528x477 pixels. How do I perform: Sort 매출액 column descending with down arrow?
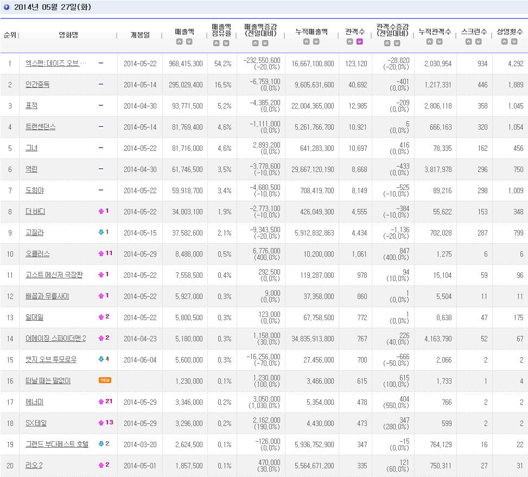click(189, 41)
